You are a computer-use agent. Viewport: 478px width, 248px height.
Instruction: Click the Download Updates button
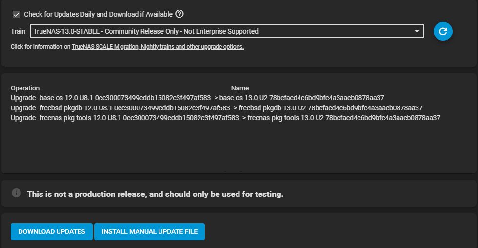click(52, 231)
